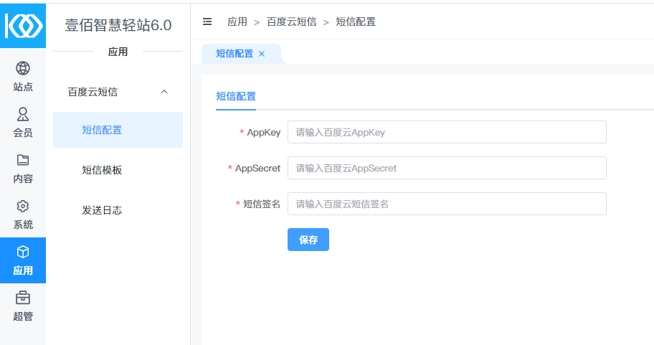Focus the AppSecret input field
Screen dimensions: 654x345
pos(446,168)
